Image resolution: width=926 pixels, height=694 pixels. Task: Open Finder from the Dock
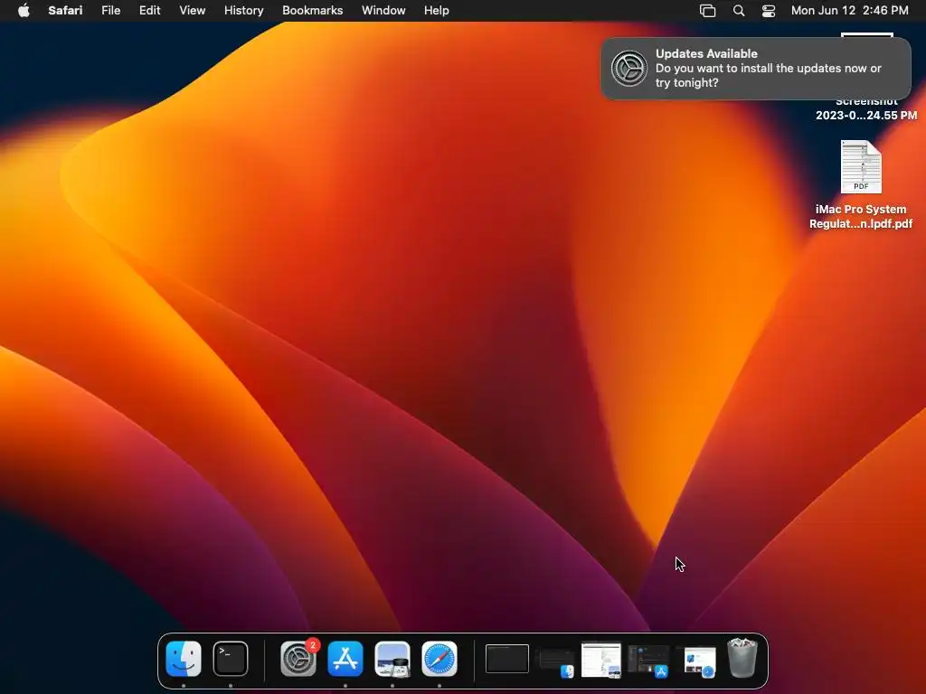184,659
